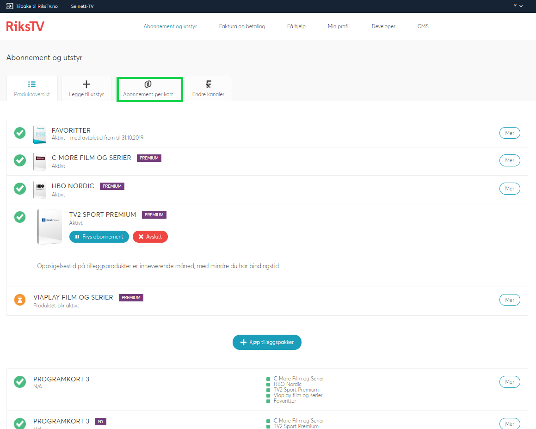Open the Se nett-TV link
Viewport: 536px width, 429px height.
click(82, 6)
